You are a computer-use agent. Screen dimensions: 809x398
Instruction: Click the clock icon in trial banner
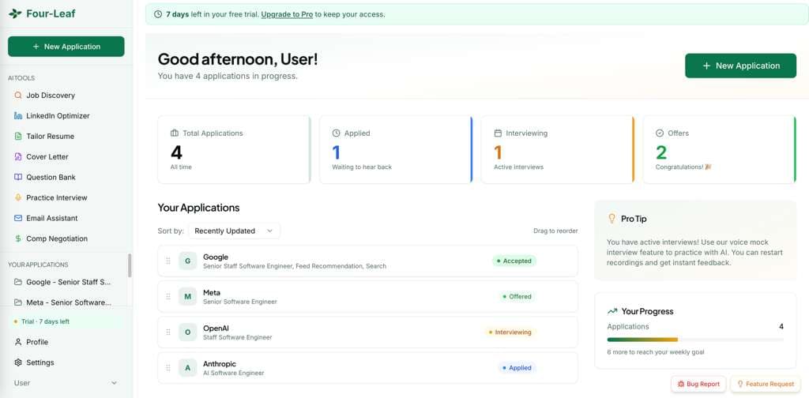[x=158, y=14]
